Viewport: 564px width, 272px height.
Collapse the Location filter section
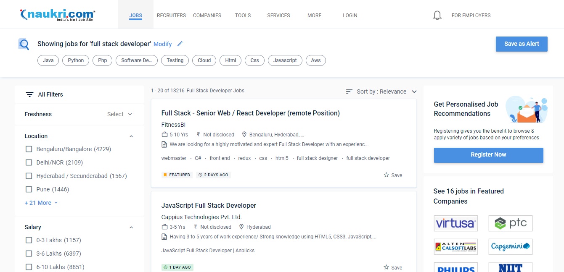(x=131, y=136)
